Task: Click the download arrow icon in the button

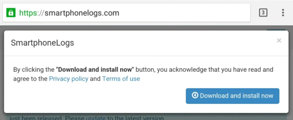Action: pos(195,95)
